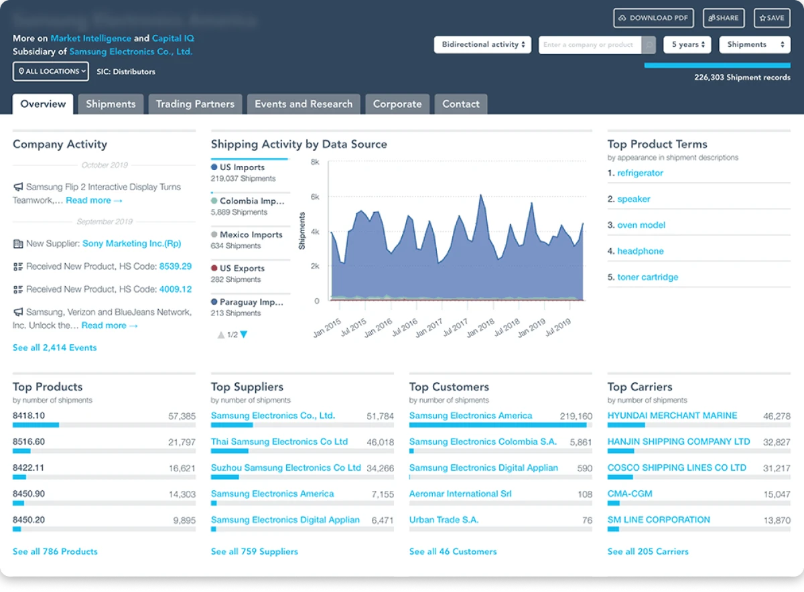
Task: Open the 5 years range dropdown
Action: 688,45
